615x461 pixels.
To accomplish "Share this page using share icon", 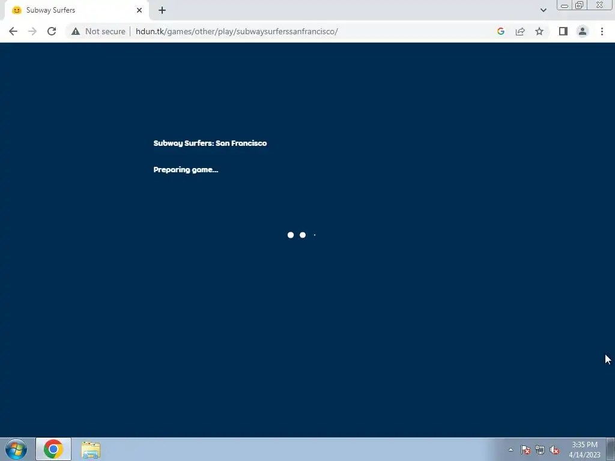I will [520, 31].
